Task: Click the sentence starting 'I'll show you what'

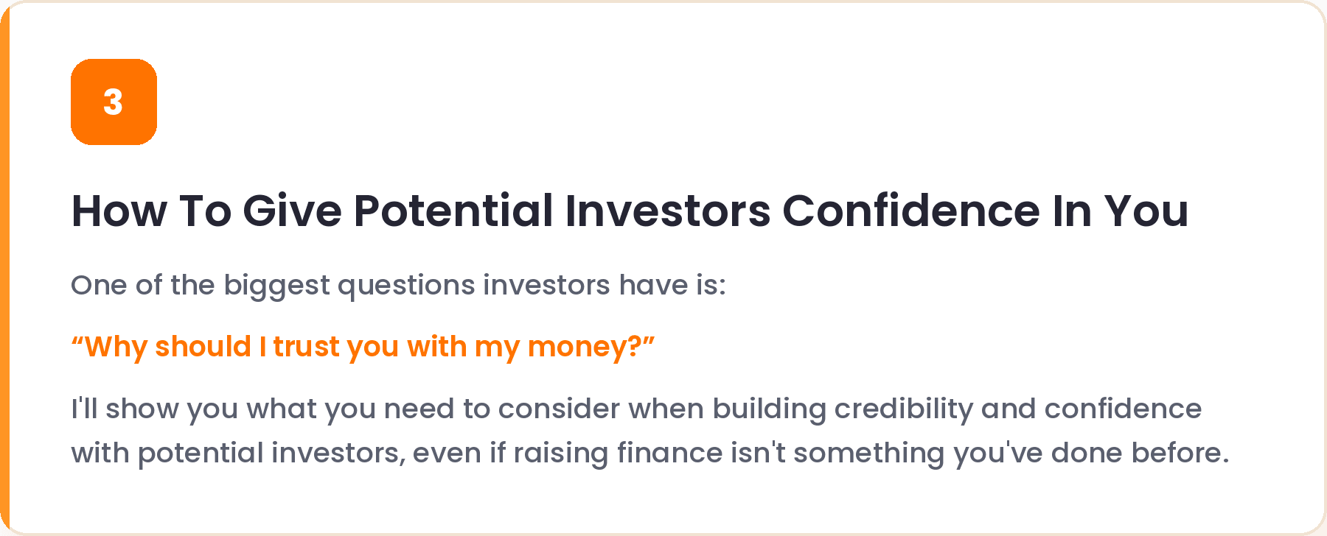Action: pos(636,409)
